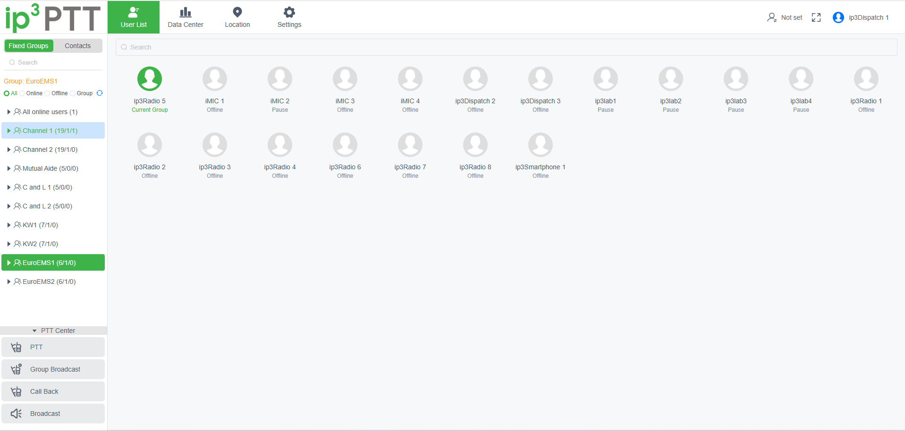This screenshot has height=431, width=905.
Task: Click the fullscreen toggle icon
Action: (x=816, y=17)
